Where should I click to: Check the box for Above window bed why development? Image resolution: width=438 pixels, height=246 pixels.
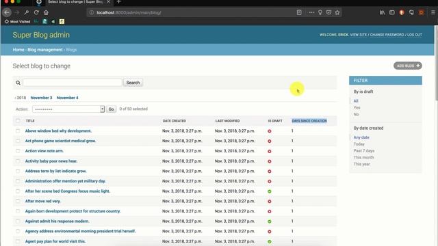point(18,131)
